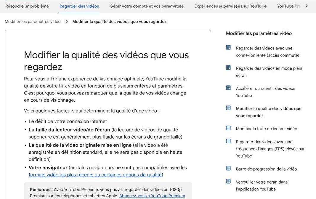
Task: Click article icon beside 'fréquence d'images (FPS)' link
Action: click(228, 141)
